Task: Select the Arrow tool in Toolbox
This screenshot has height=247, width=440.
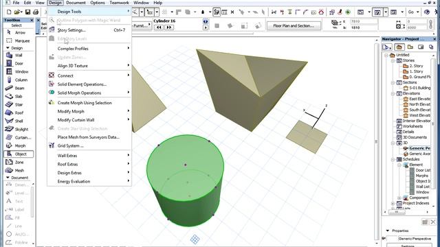Action: tap(16, 32)
